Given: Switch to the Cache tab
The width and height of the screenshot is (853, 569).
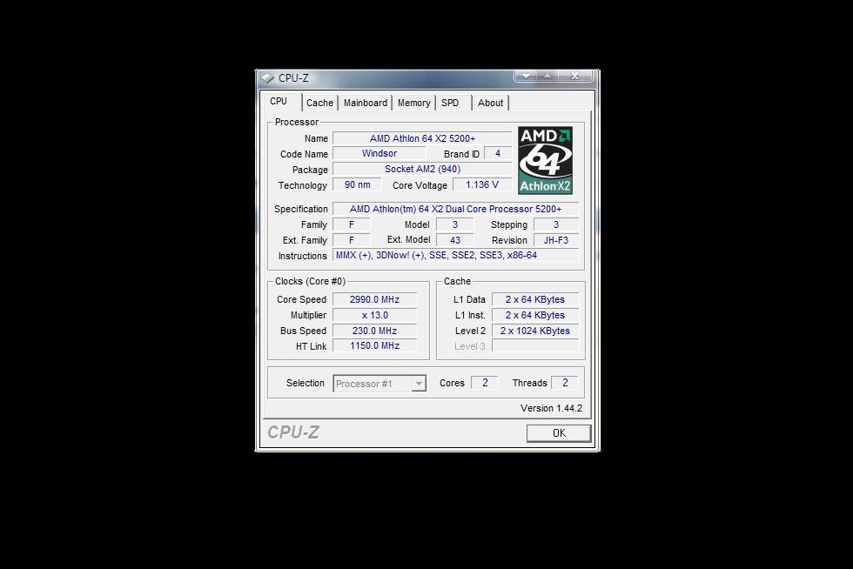Looking at the screenshot, I should pyautogui.click(x=319, y=103).
